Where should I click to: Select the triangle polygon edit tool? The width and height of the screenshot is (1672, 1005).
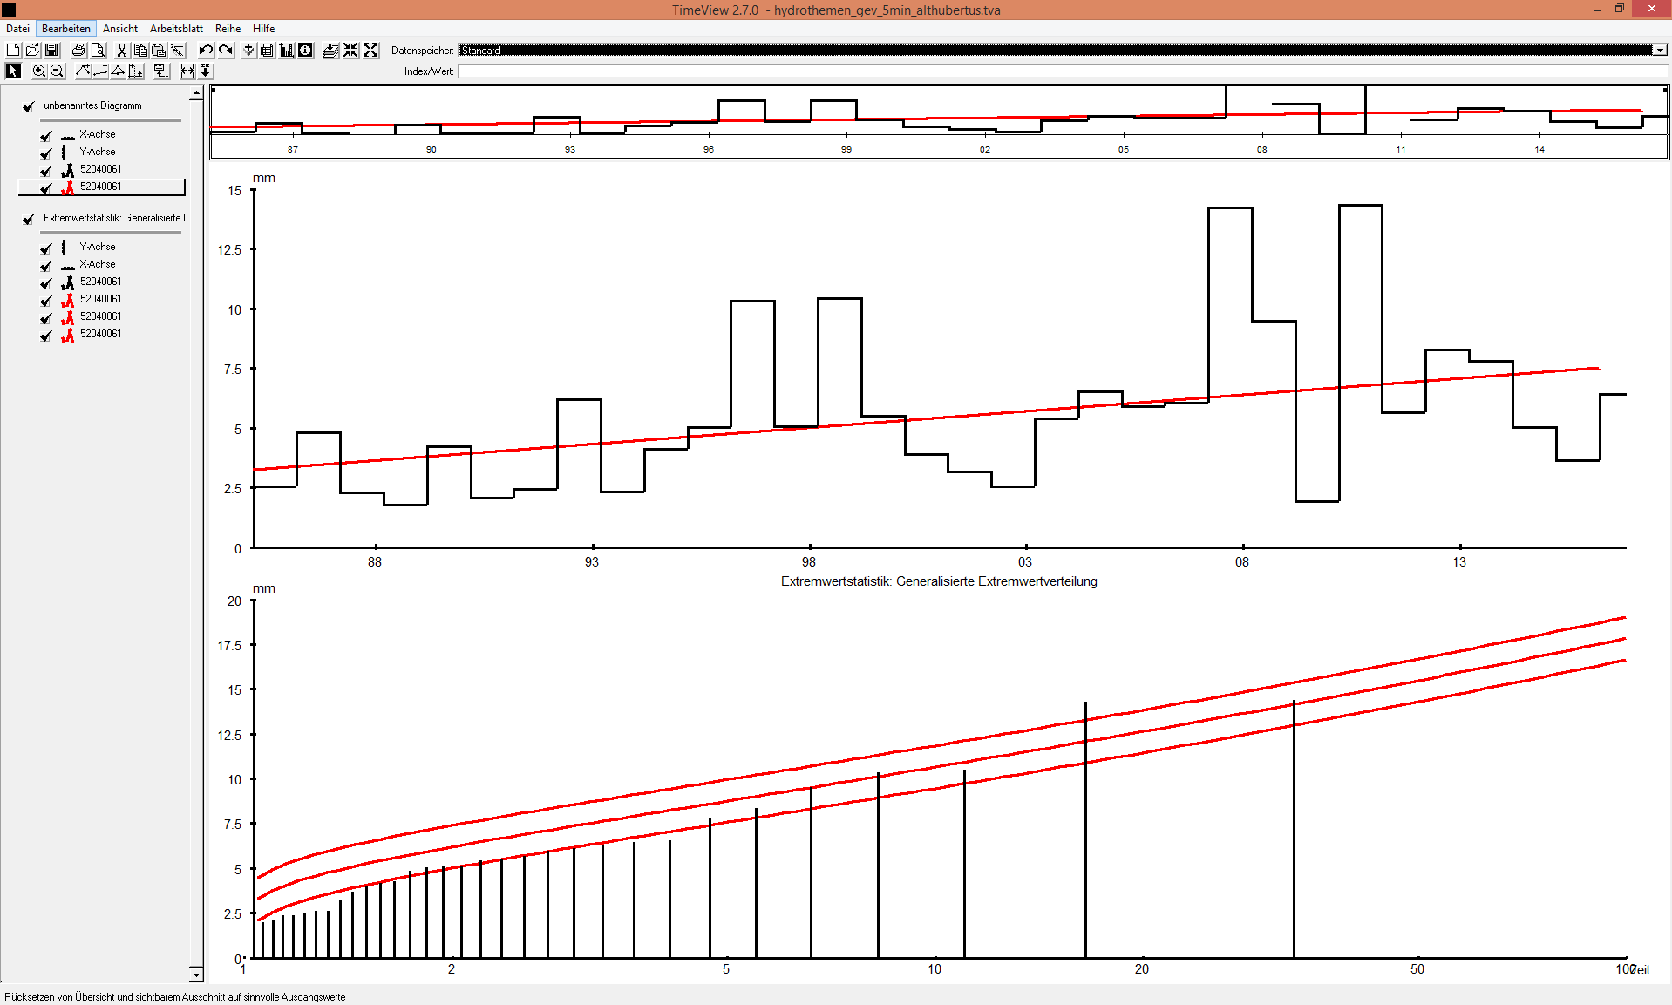(118, 71)
